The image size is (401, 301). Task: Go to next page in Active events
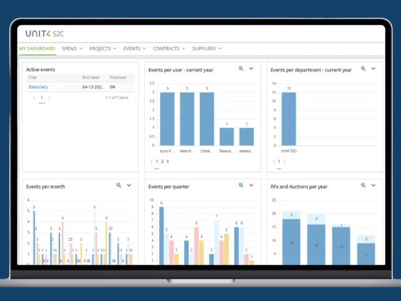(x=49, y=98)
